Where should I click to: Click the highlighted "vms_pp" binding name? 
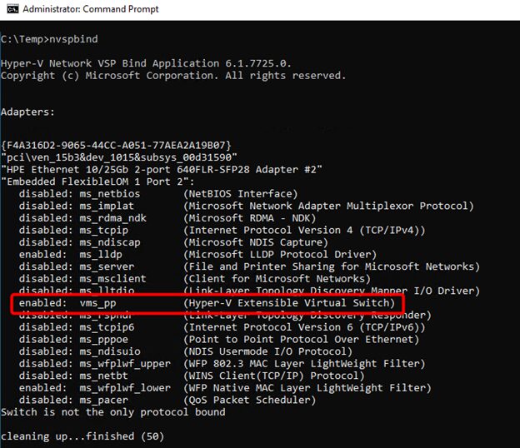point(99,303)
